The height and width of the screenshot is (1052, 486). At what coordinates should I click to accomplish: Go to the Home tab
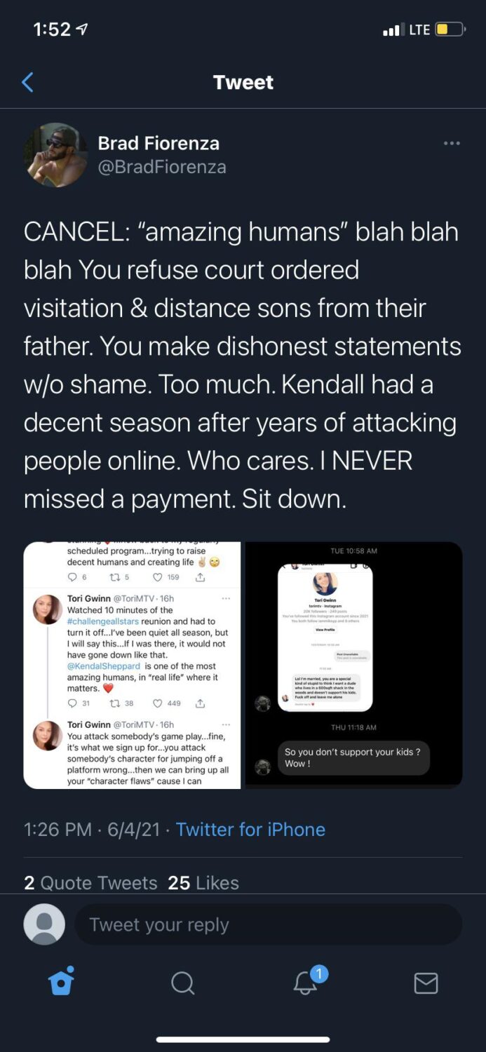pos(61,983)
